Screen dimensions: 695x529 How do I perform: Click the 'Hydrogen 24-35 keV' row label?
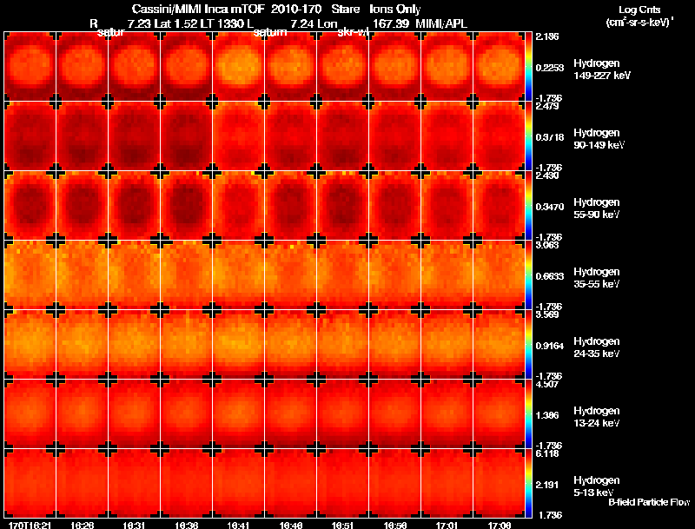coord(597,347)
